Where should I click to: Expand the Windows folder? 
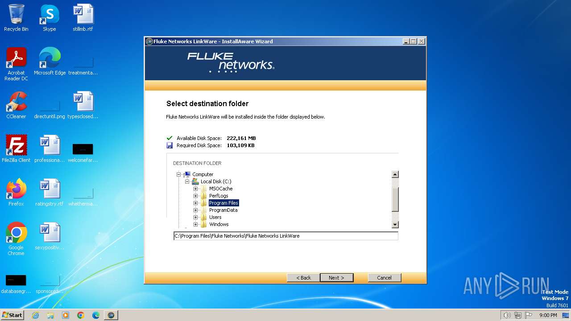(195, 224)
